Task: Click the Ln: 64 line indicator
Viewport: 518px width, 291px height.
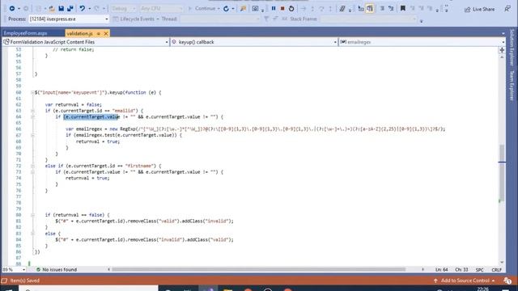Action: click(442, 269)
